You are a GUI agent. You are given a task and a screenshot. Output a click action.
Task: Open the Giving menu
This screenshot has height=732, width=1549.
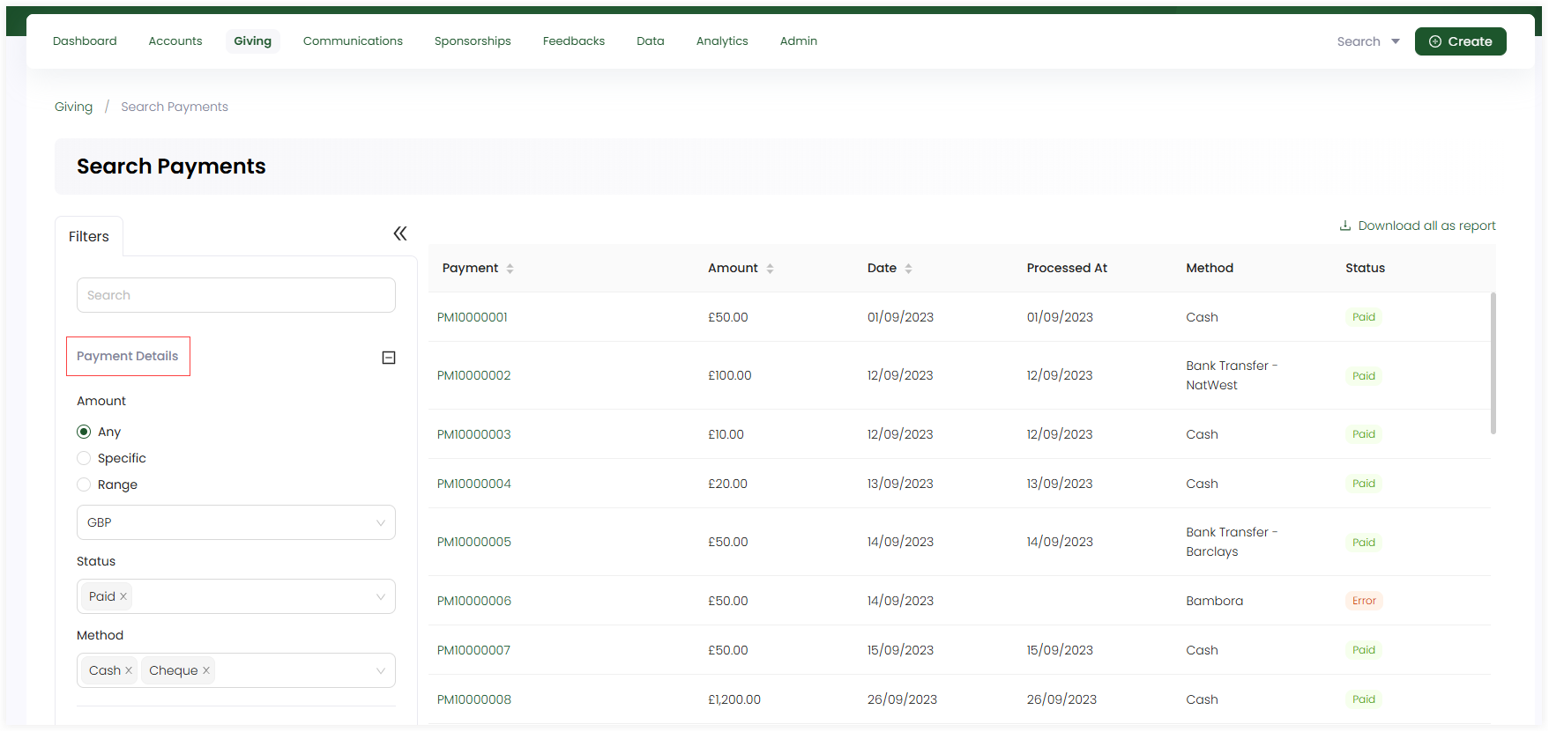pyautogui.click(x=253, y=41)
